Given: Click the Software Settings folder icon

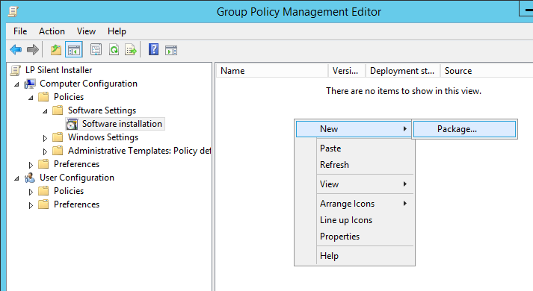Looking at the screenshot, I should tap(58, 110).
